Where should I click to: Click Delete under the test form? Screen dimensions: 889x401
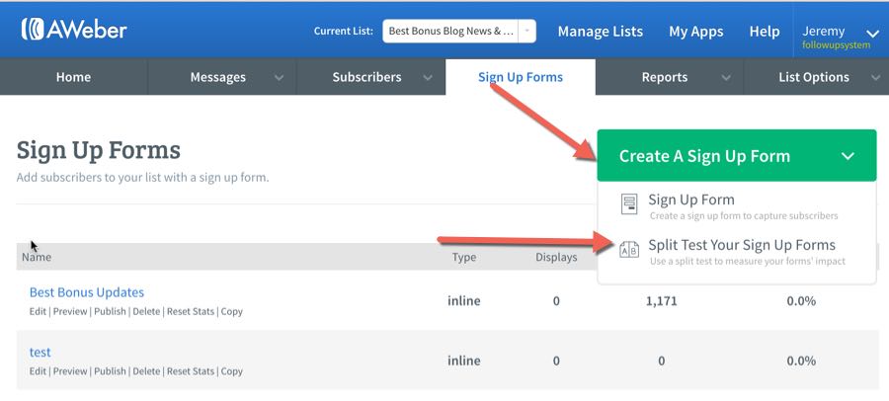pyautogui.click(x=146, y=371)
